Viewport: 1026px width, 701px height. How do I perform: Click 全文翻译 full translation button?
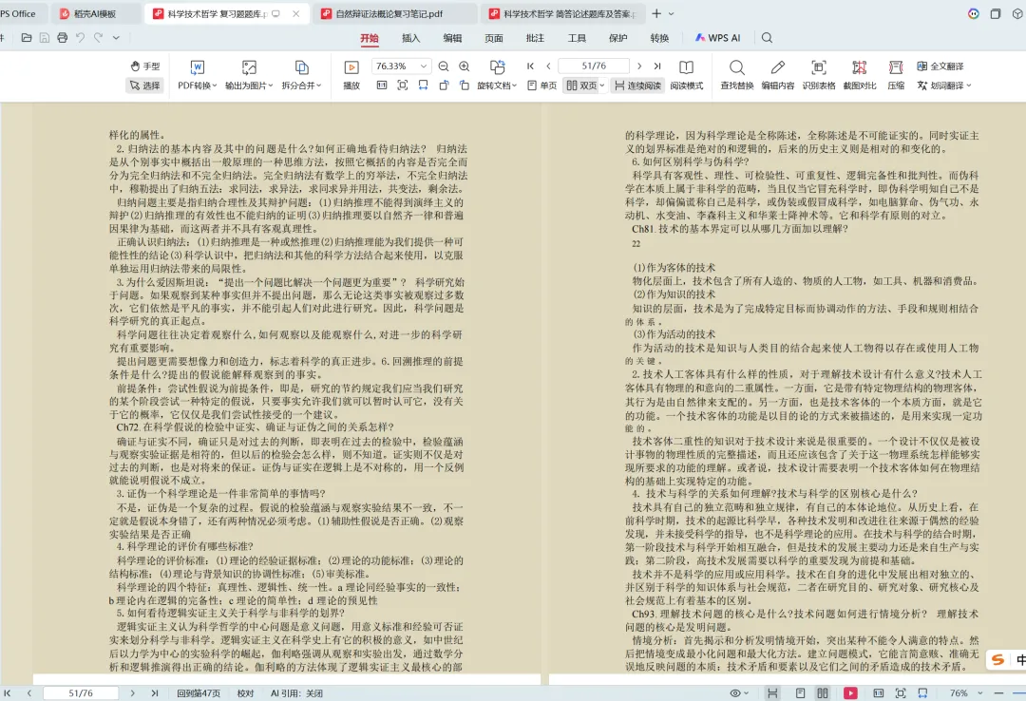tap(940, 66)
